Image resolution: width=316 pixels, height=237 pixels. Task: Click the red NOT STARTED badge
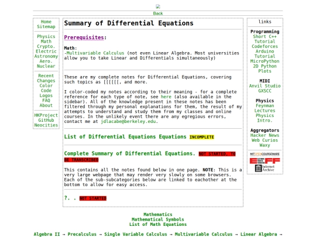pyautogui.click(x=93, y=198)
